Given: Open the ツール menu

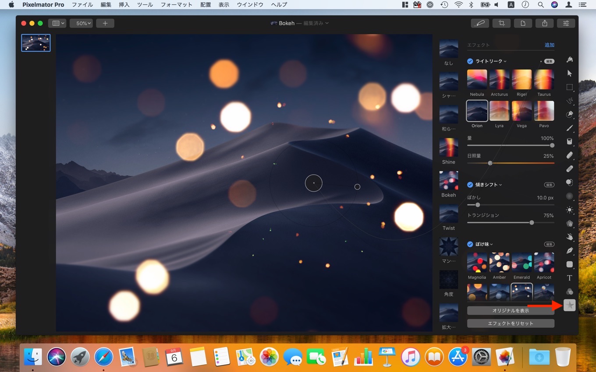Looking at the screenshot, I should tap(145, 5).
